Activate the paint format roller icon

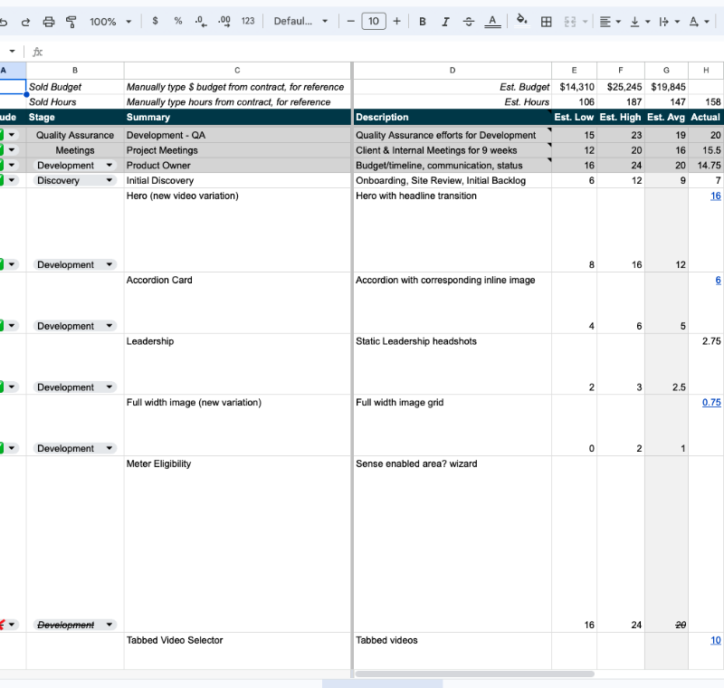pyautogui.click(x=71, y=22)
